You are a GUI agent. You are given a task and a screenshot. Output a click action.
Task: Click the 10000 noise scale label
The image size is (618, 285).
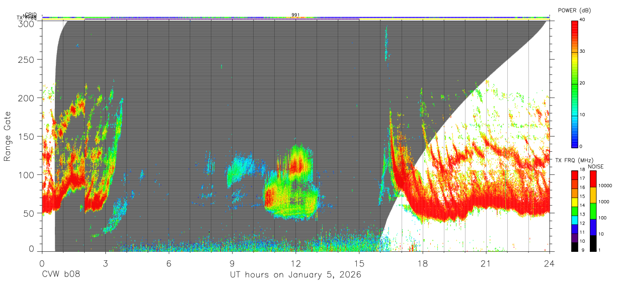606,185
